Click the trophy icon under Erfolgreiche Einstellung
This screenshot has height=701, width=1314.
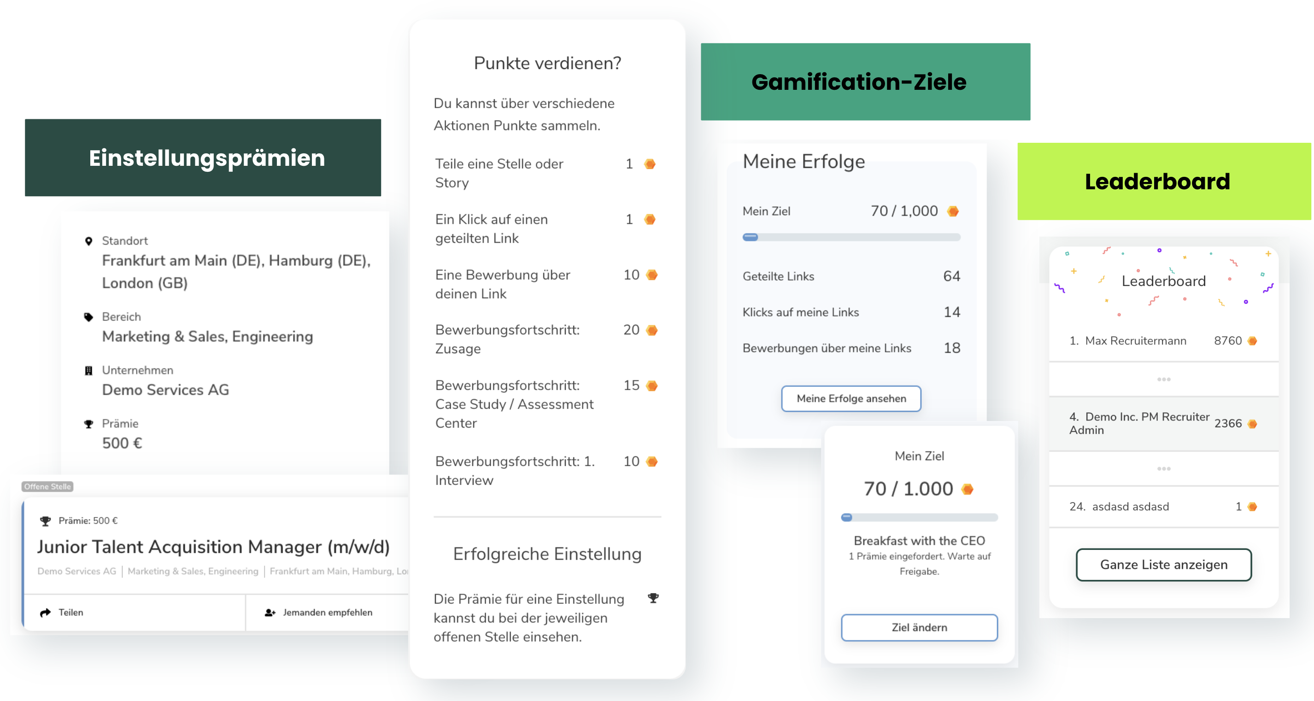[653, 598]
